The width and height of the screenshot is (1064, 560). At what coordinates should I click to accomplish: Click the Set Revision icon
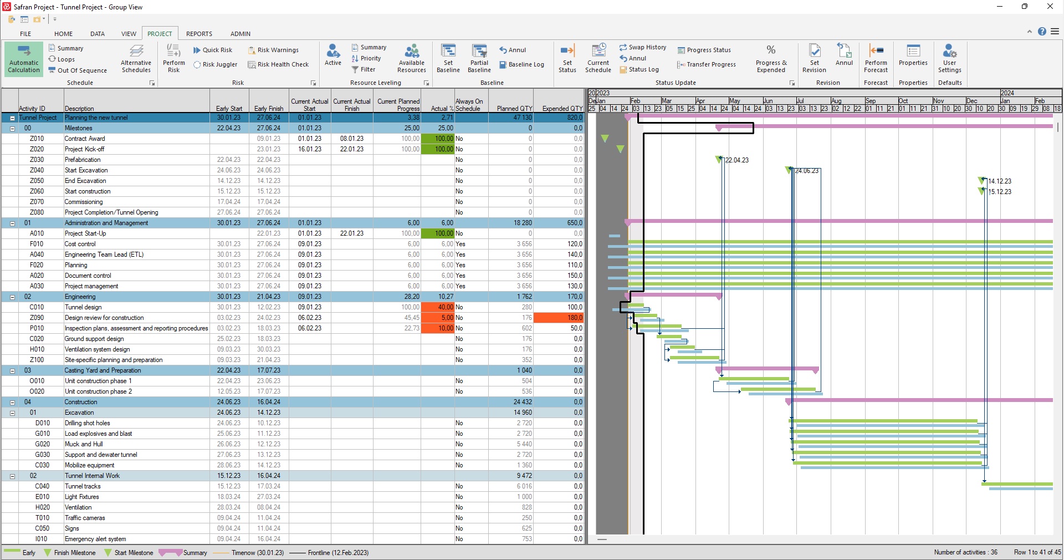pos(815,50)
